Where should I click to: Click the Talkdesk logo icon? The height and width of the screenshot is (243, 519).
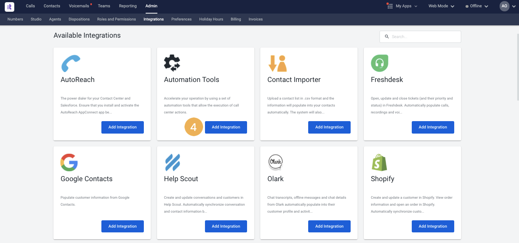[10, 6]
